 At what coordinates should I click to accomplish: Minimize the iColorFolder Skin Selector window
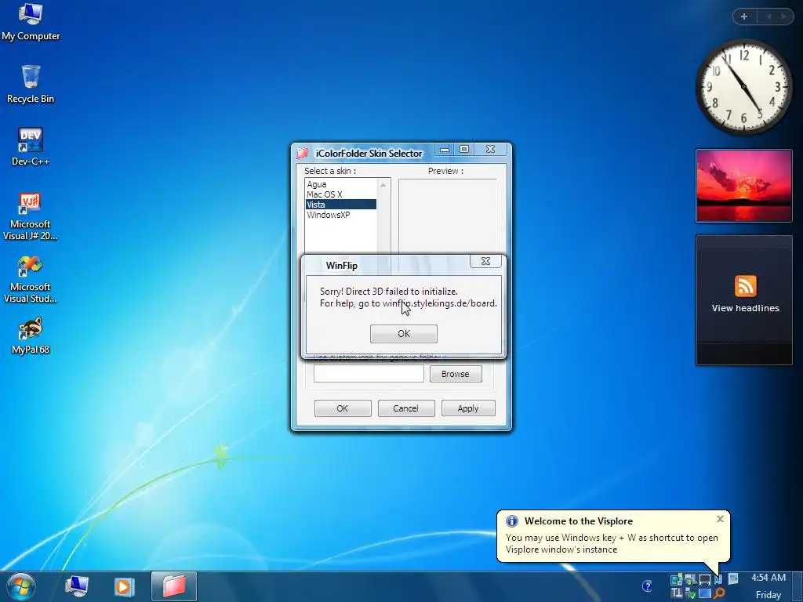tap(445, 149)
